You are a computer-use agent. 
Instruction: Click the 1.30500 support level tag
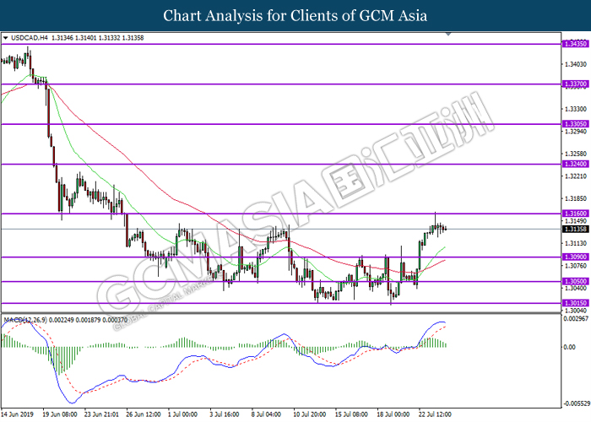tap(575, 281)
